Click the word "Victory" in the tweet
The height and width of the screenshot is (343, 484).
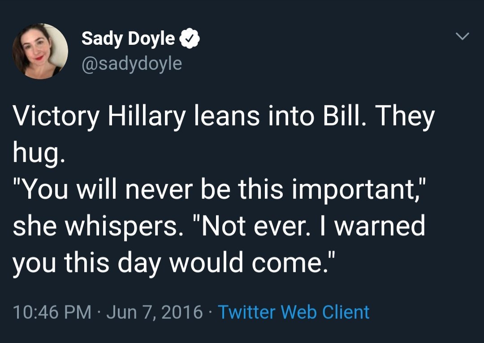click(x=56, y=117)
